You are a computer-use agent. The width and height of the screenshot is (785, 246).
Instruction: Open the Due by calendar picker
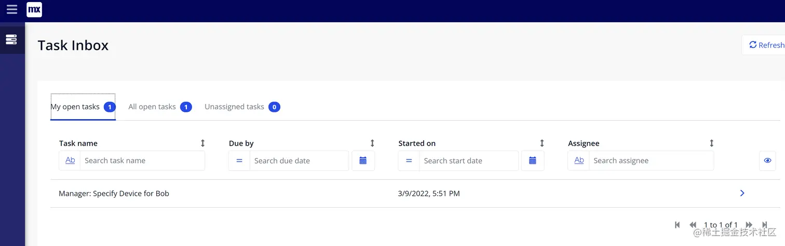[x=363, y=161]
